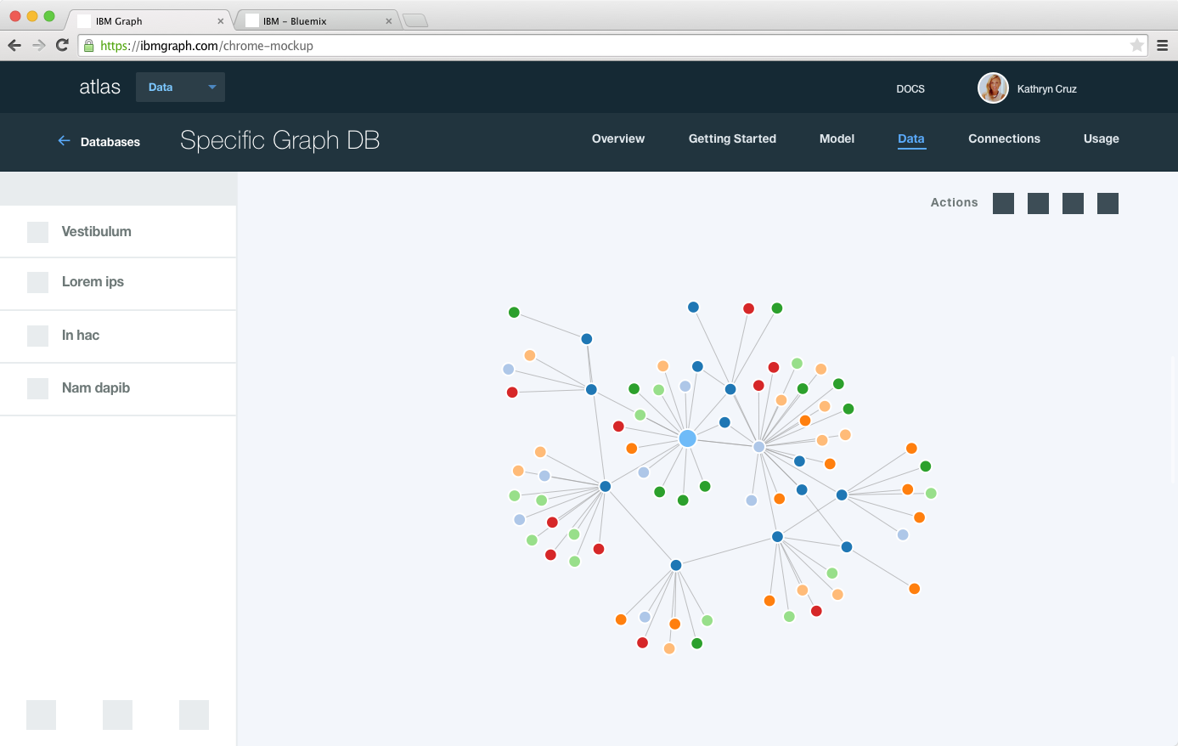The width and height of the screenshot is (1178, 746).
Task: Open the Connections tab
Action: pyautogui.click(x=1004, y=138)
